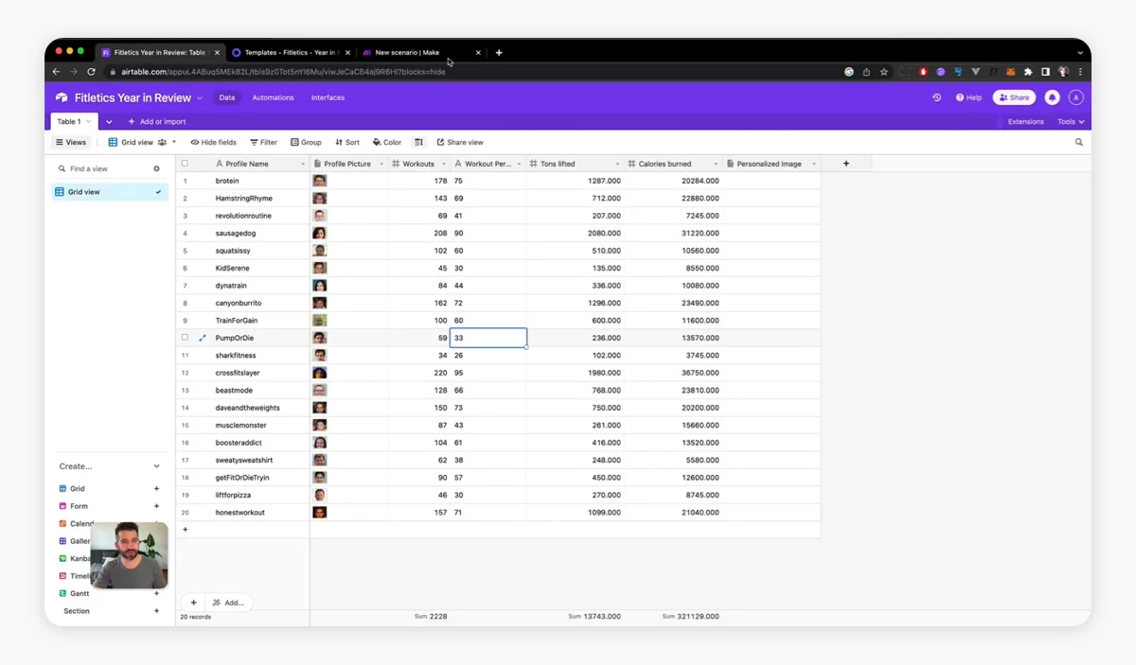Toggle the Views sidebar
1136x665 pixels.
click(x=70, y=142)
